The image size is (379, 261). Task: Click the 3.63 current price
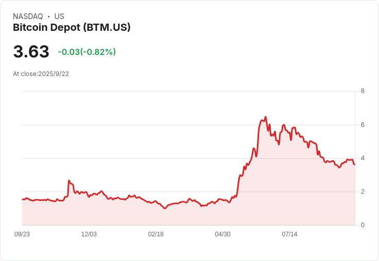(x=31, y=51)
